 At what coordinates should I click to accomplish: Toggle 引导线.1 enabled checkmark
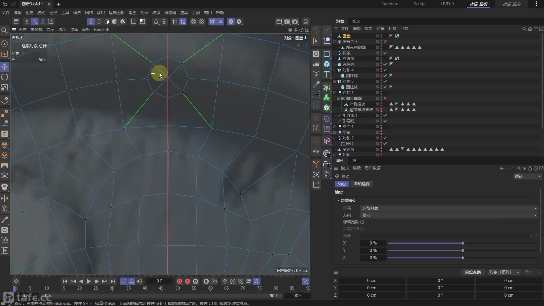(x=385, y=115)
